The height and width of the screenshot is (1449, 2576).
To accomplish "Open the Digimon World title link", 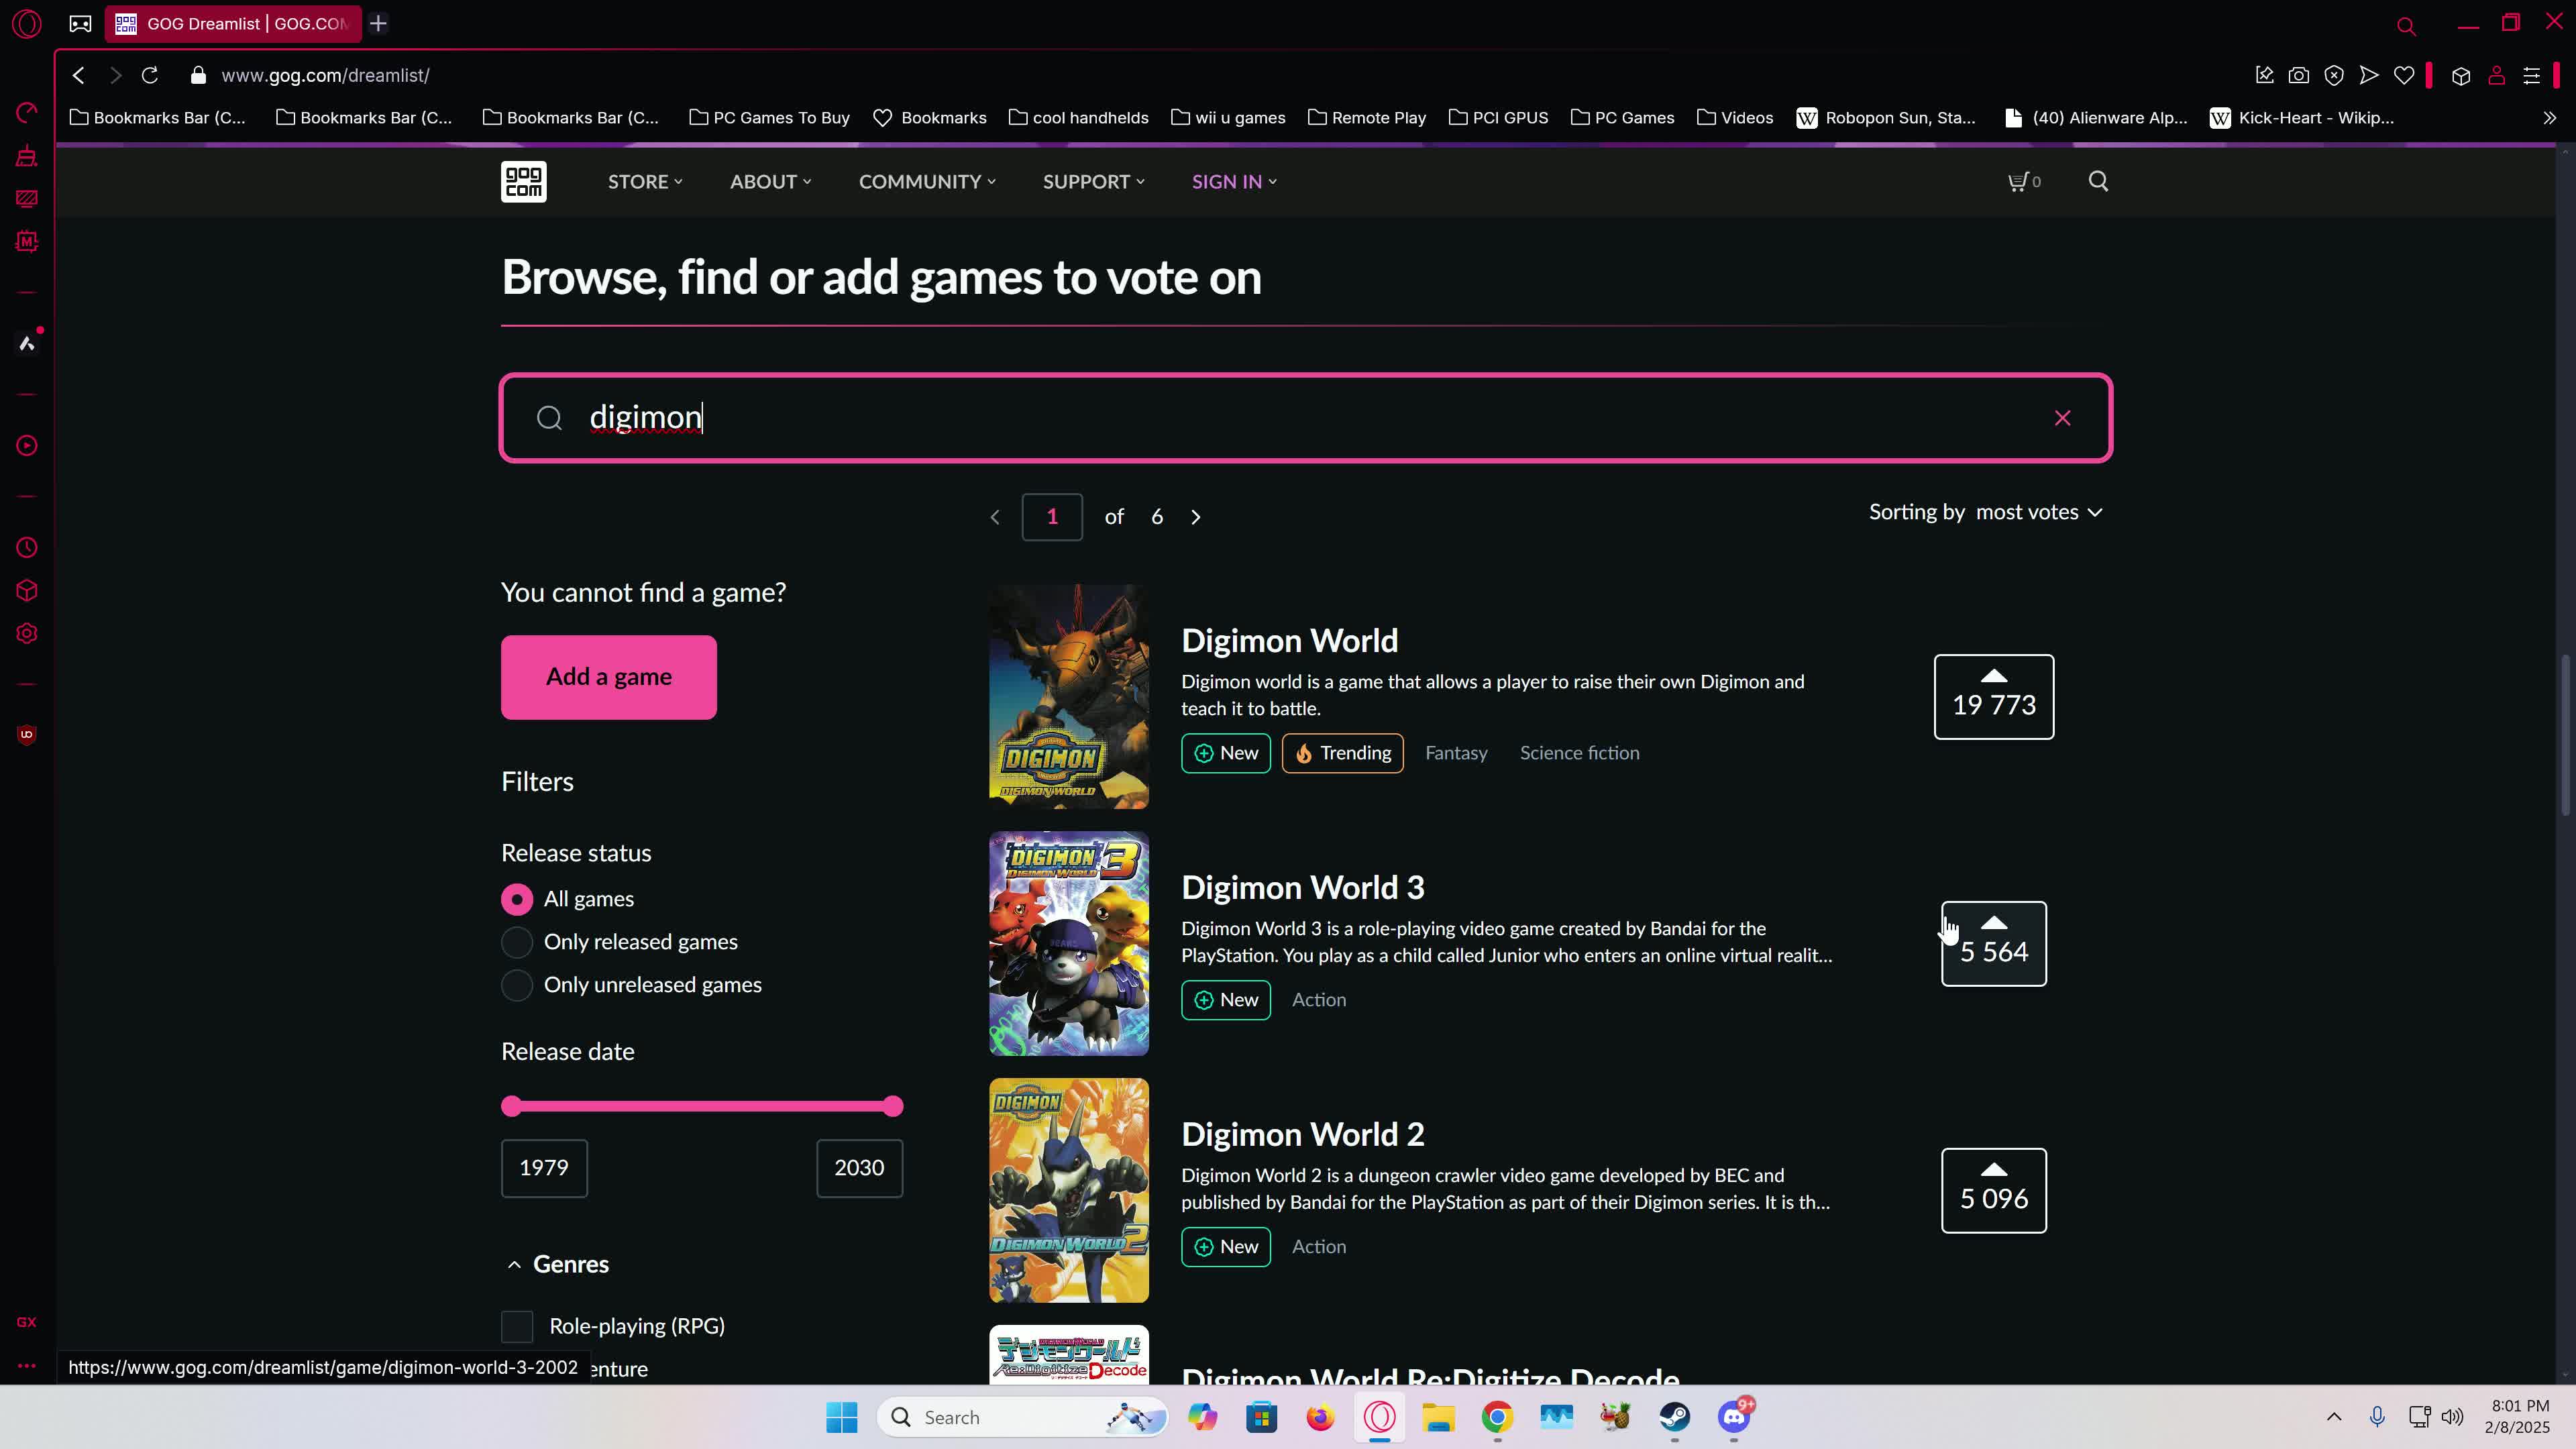I will click(1290, 640).
